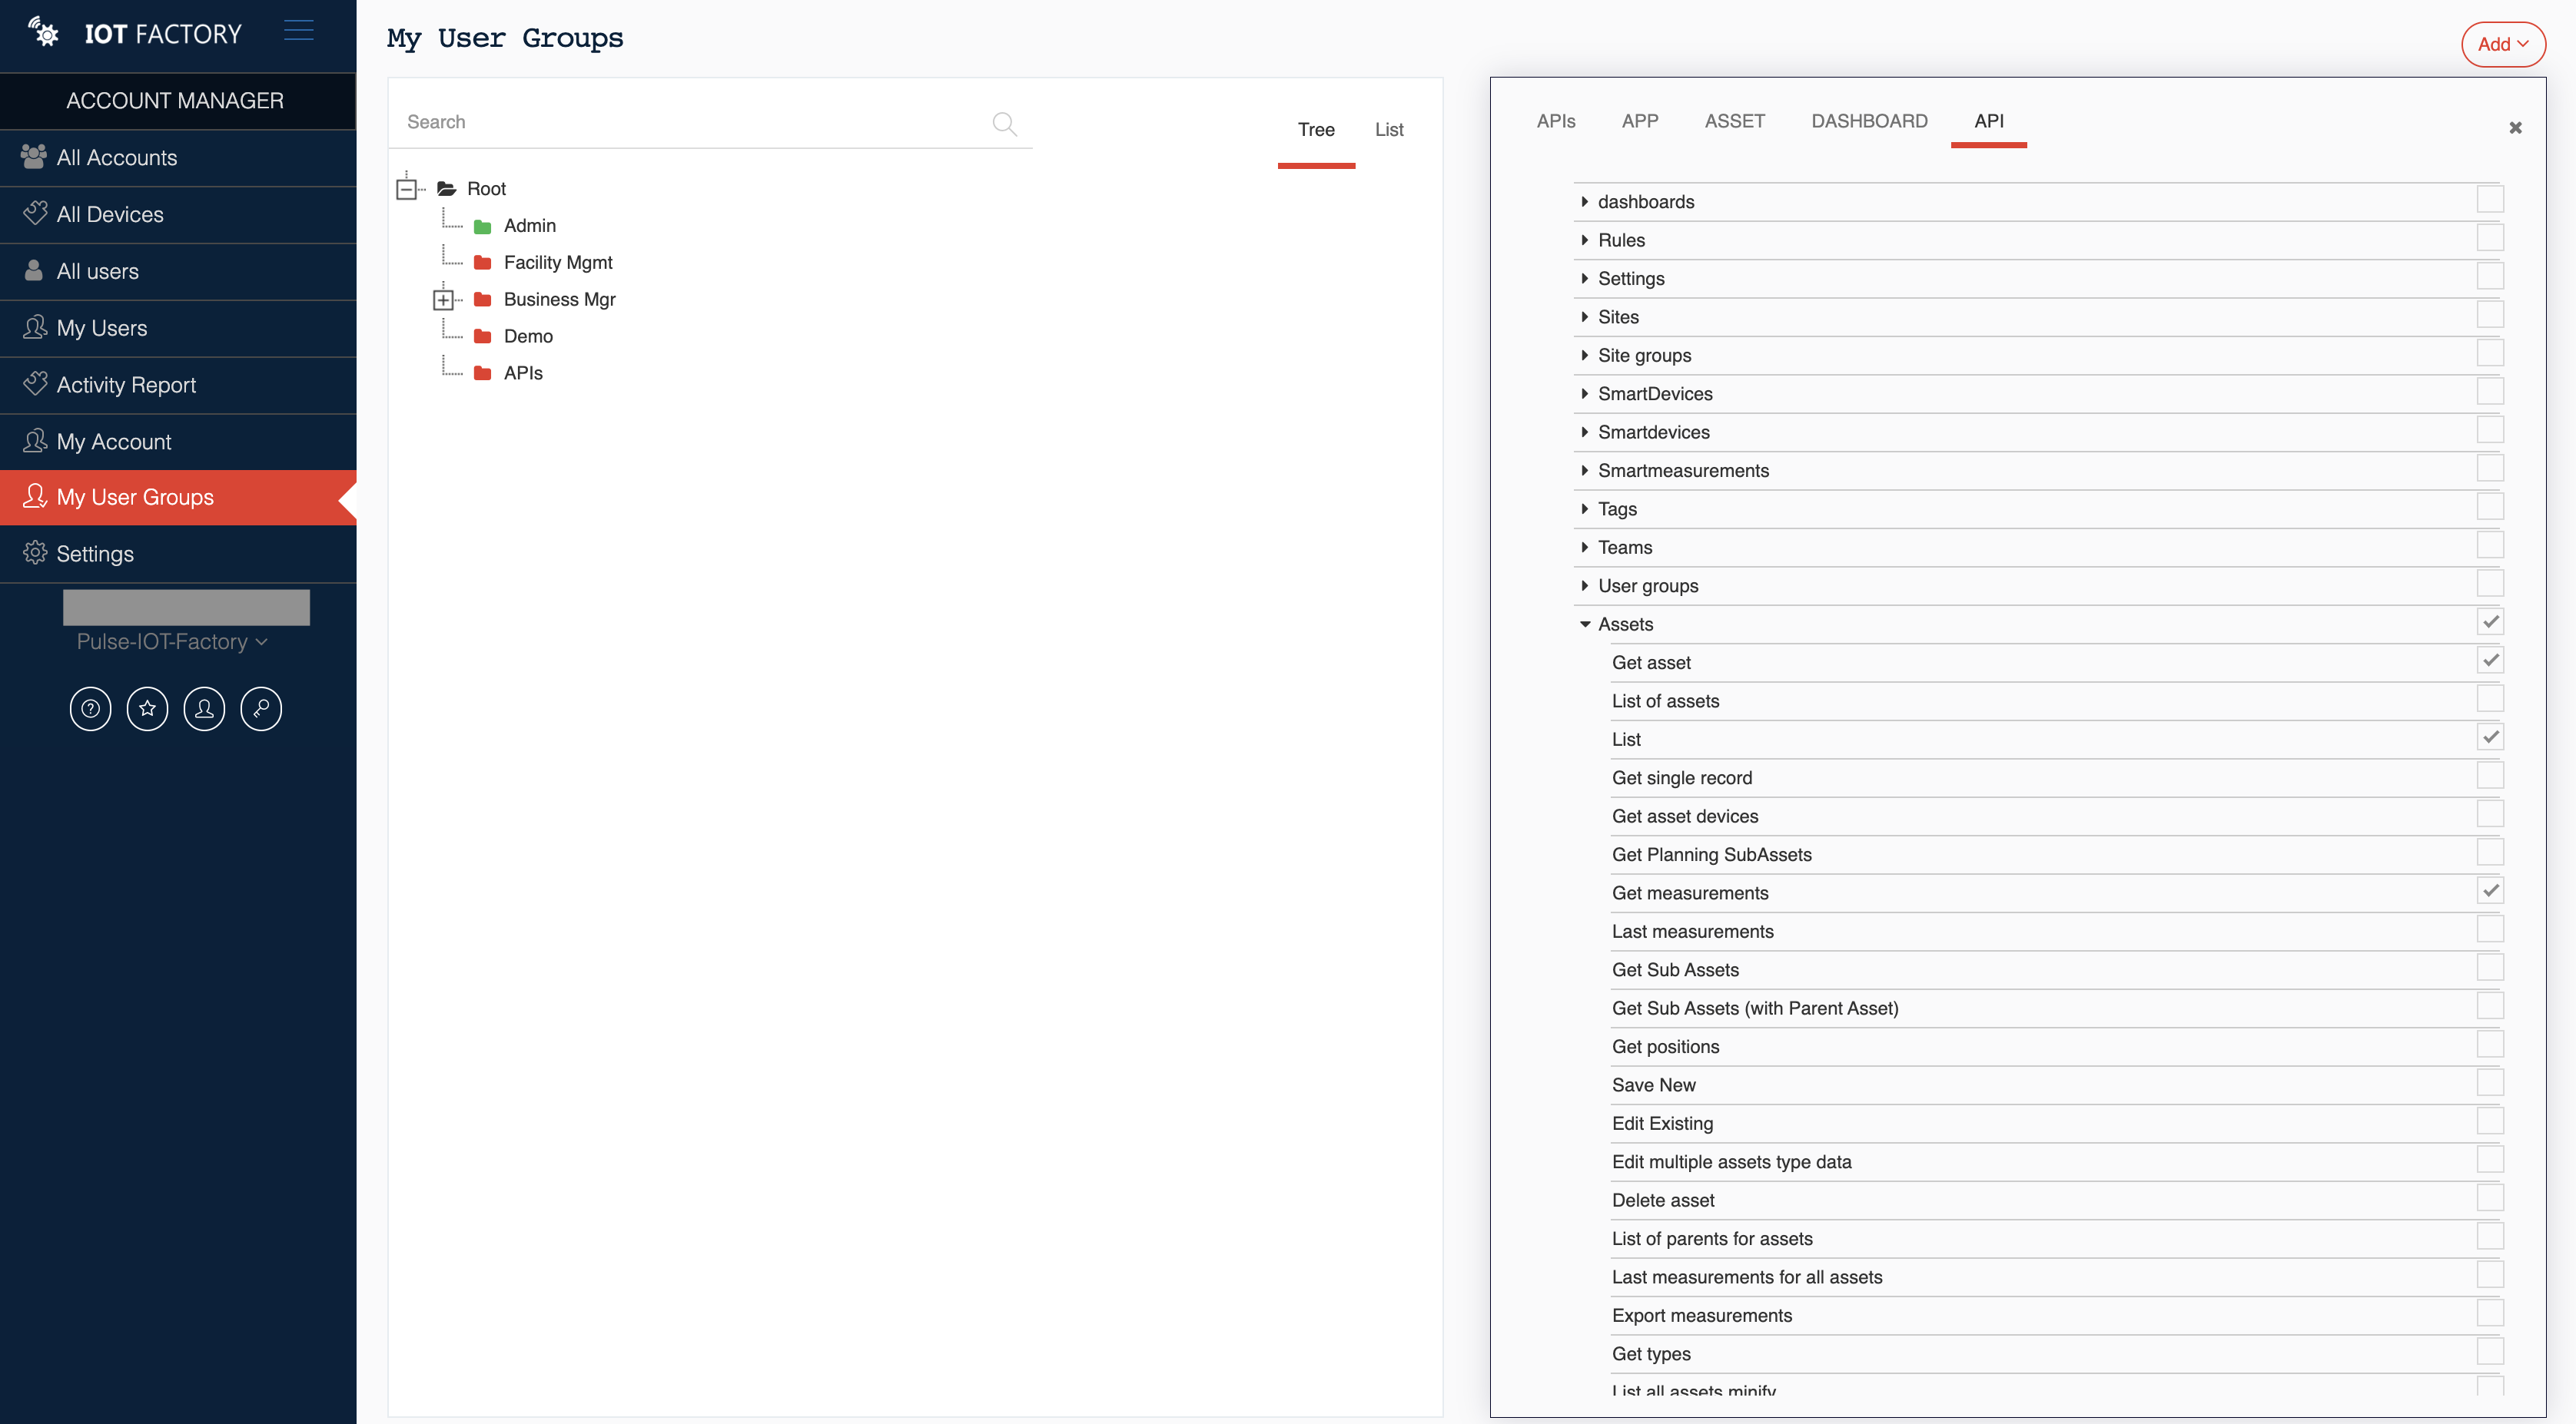
Task: Click the green Admin folder icon
Action: [482, 227]
